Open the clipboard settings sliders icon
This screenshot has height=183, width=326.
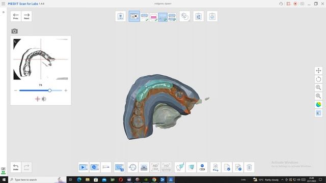coord(199,16)
